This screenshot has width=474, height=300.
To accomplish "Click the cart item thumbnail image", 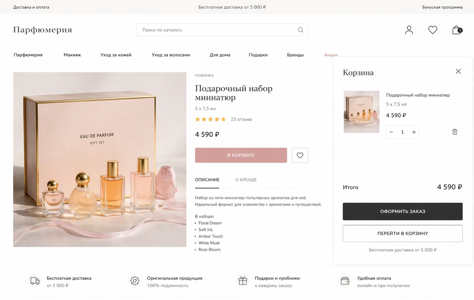I will (362, 112).
